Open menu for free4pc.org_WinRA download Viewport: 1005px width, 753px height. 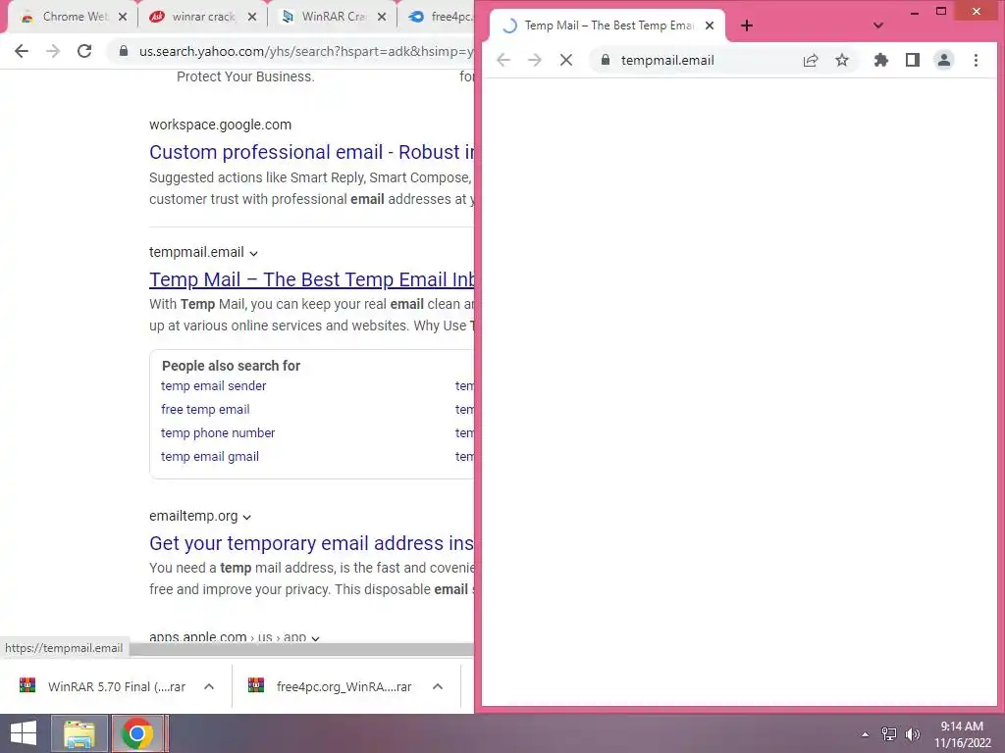[438, 686]
